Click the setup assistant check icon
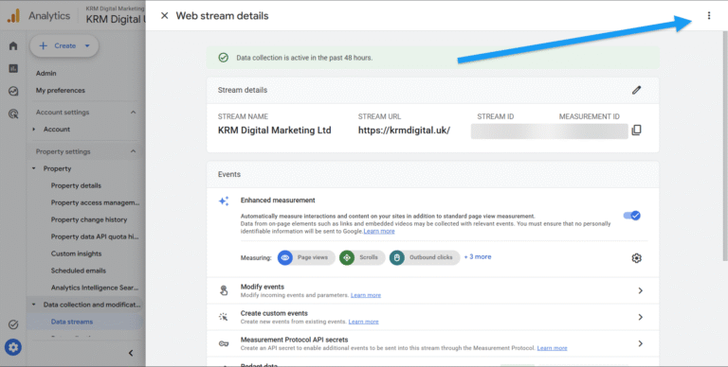This screenshot has height=367, width=728. tap(13, 324)
